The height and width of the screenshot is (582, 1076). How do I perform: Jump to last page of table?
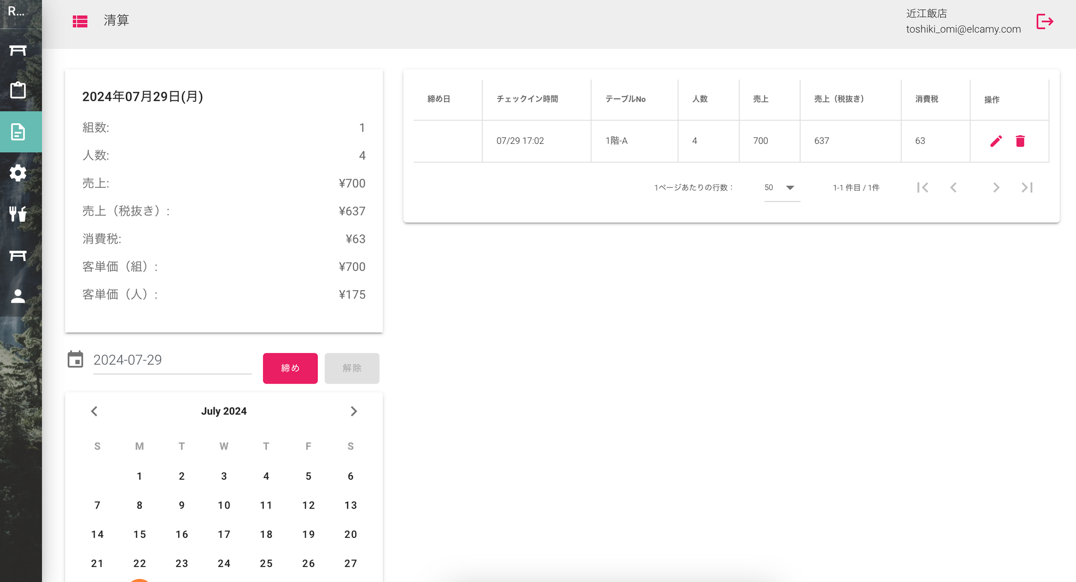pos(1027,188)
